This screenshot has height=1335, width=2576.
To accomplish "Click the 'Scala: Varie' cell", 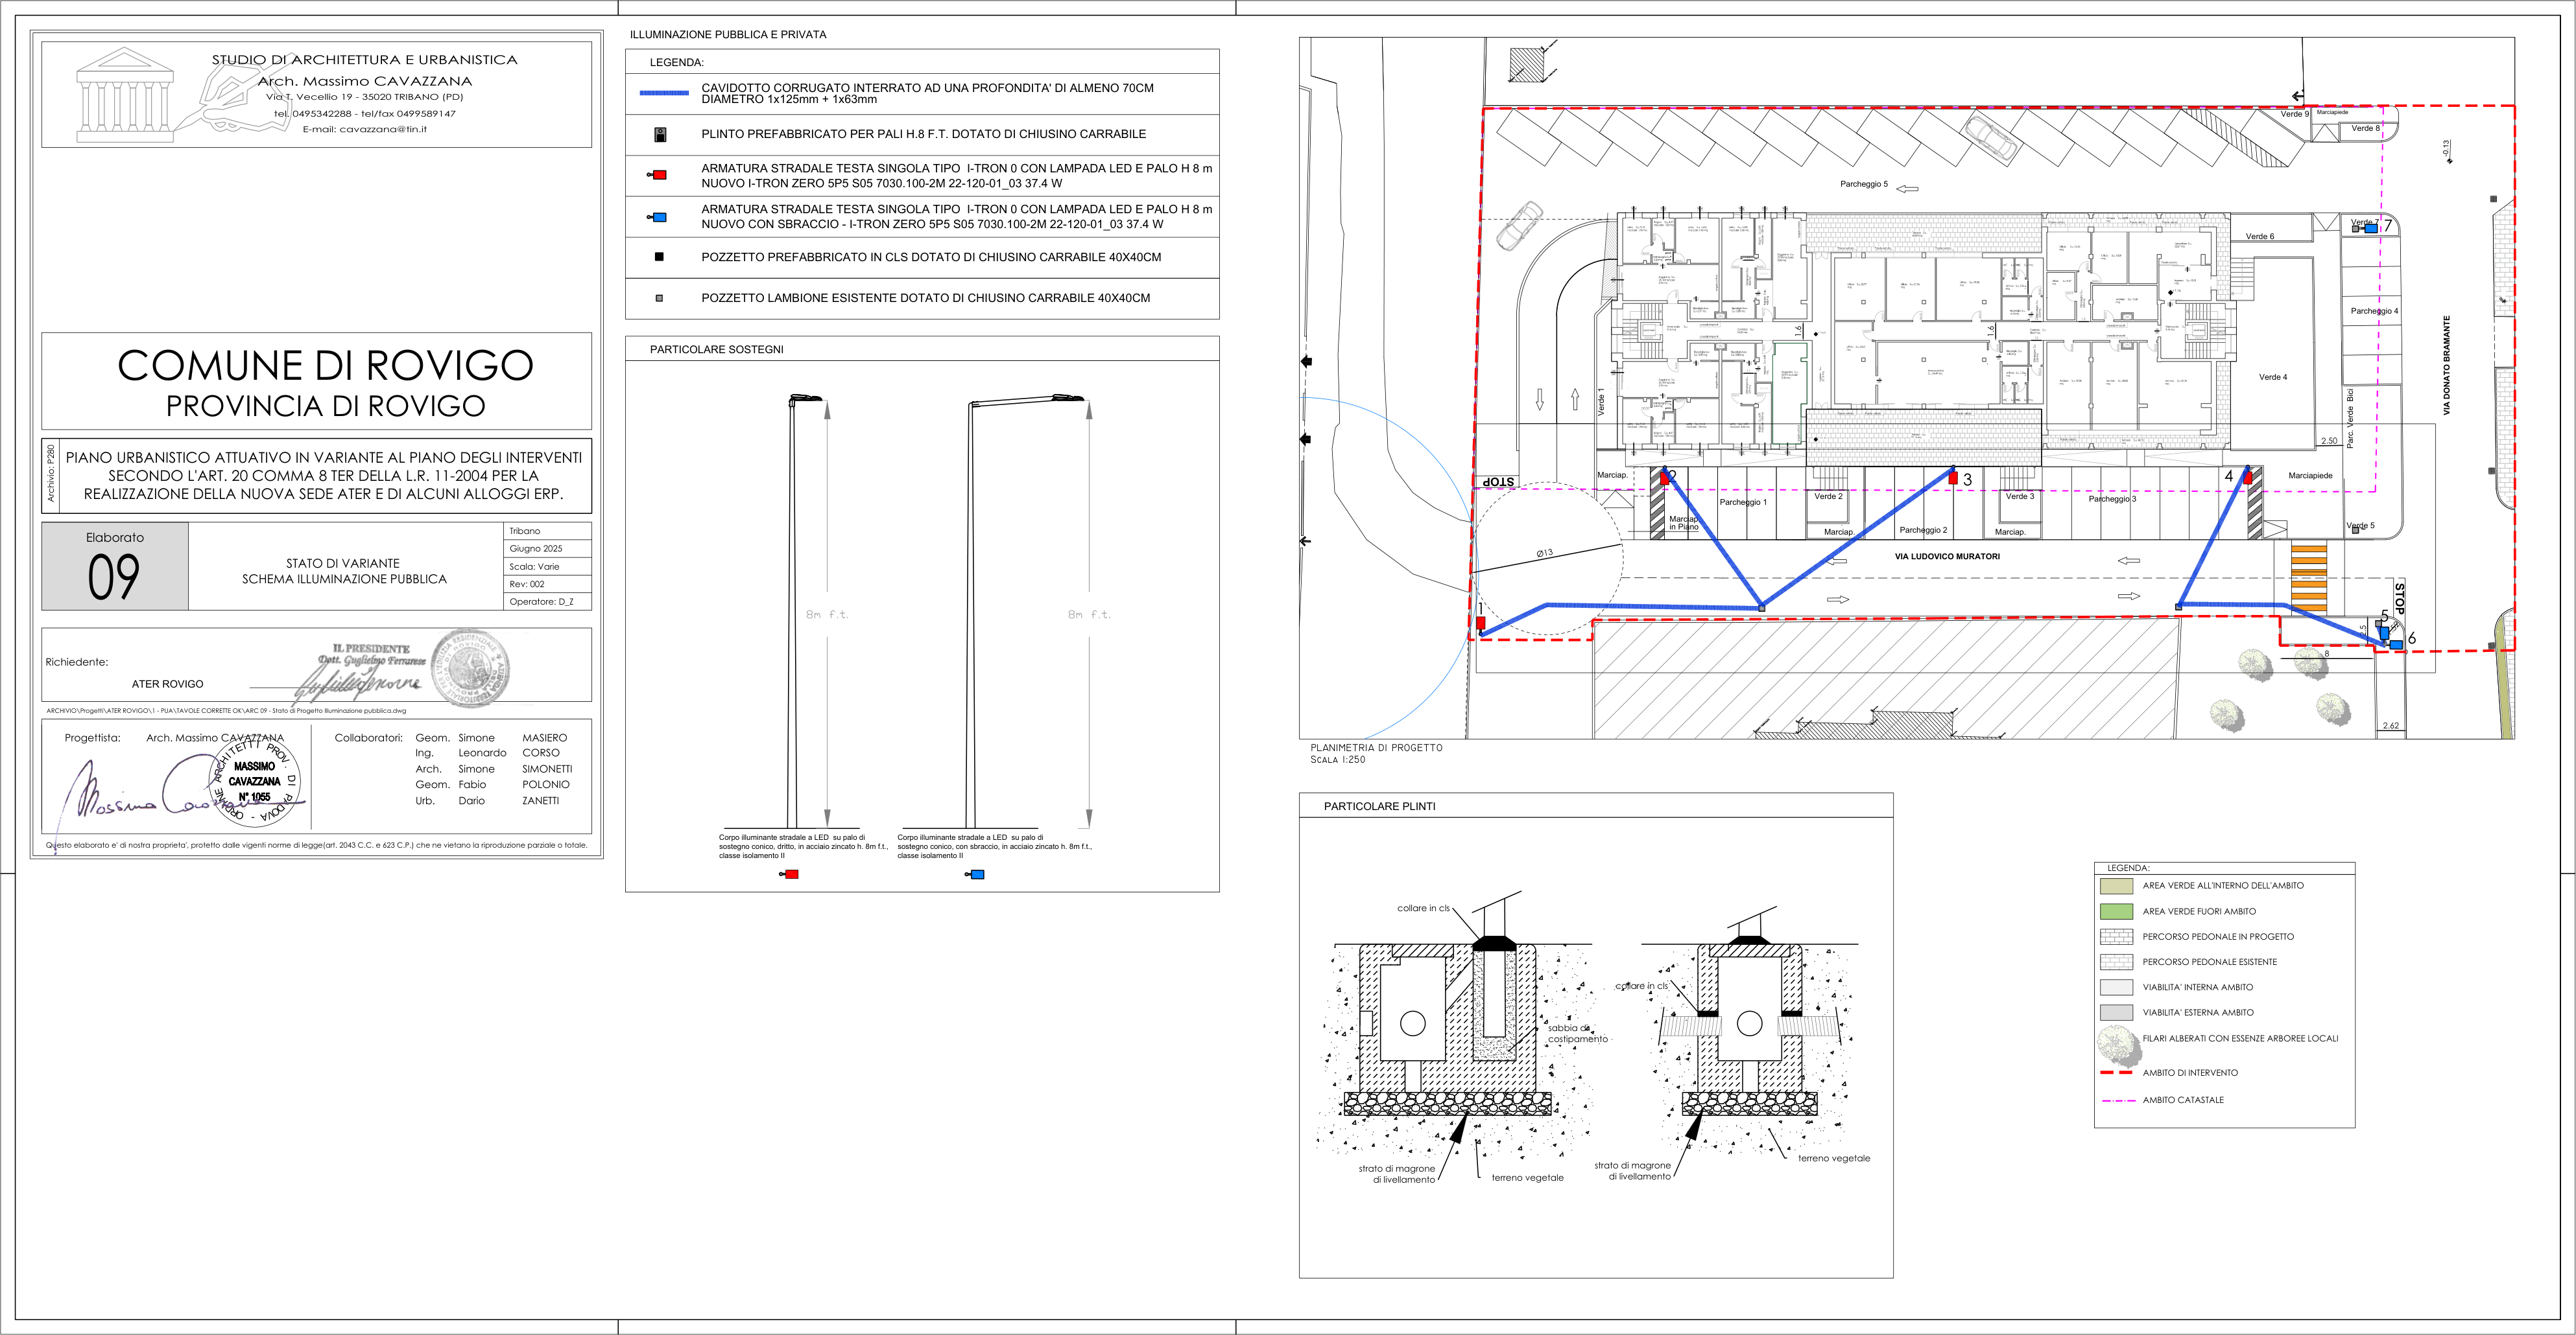I will pos(547,566).
